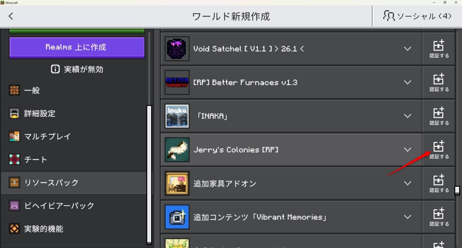
Task: Open the チート tab
Action: click(74, 160)
